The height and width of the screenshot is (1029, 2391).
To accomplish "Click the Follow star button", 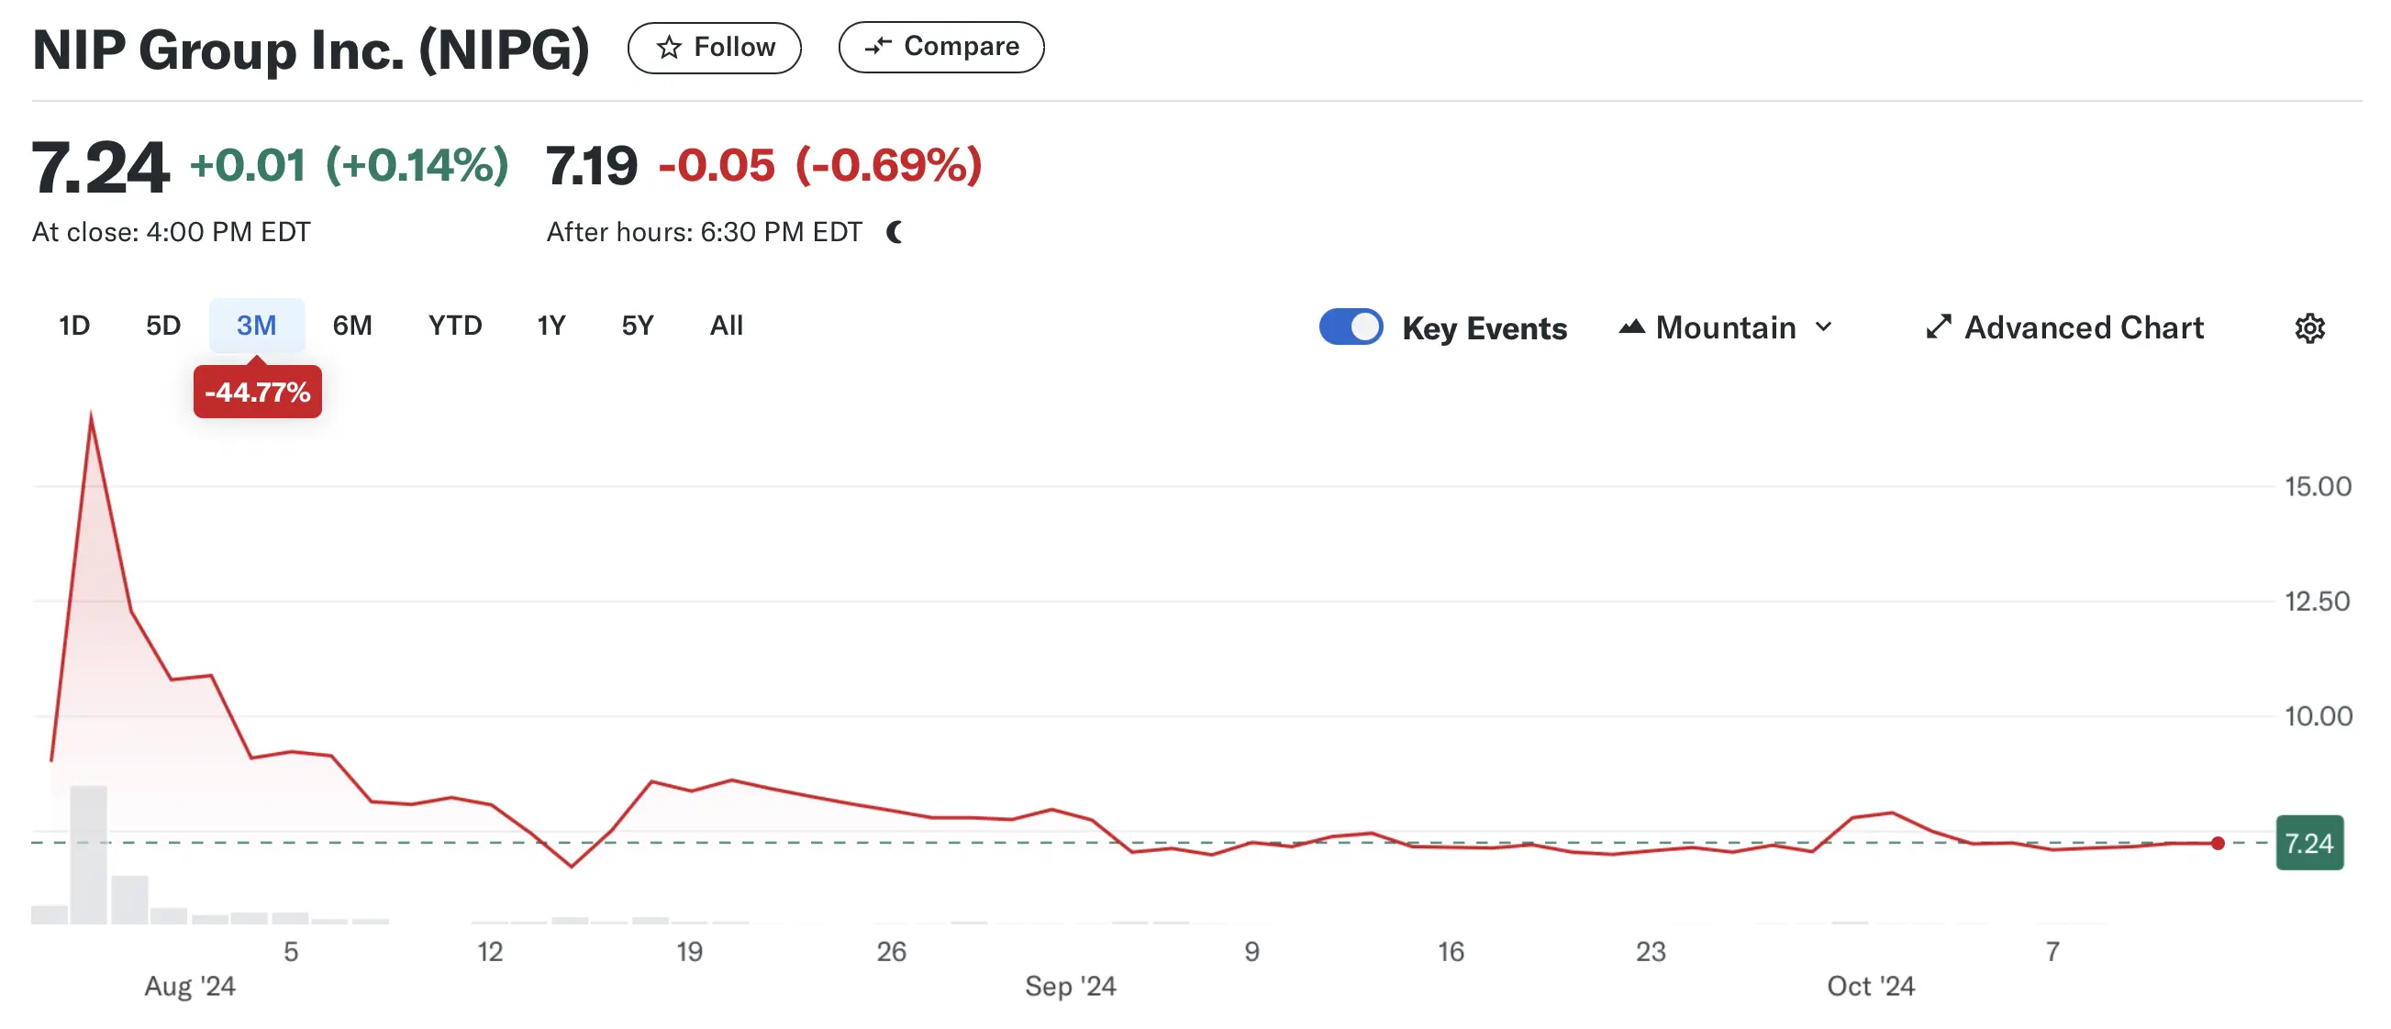I will pos(714,48).
